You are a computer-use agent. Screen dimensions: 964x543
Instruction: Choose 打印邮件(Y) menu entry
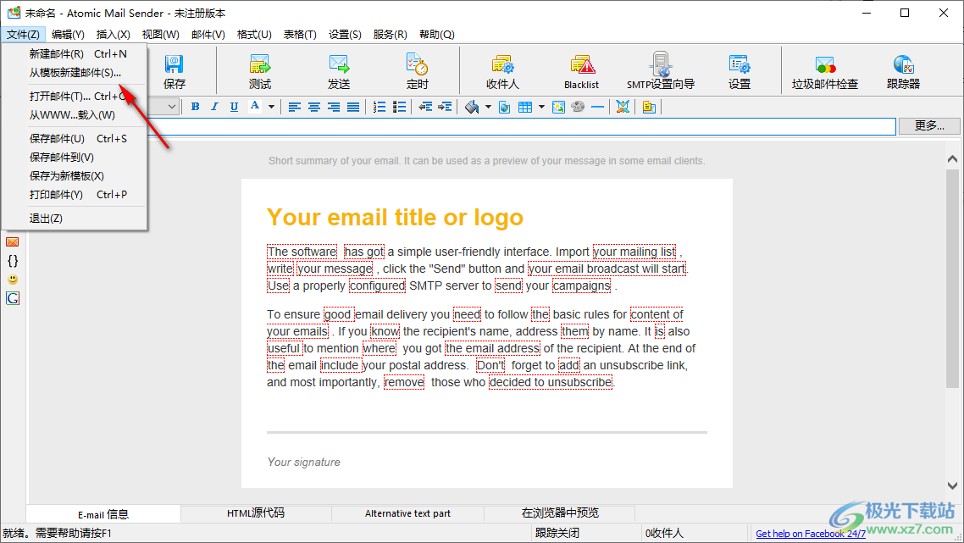coord(75,194)
